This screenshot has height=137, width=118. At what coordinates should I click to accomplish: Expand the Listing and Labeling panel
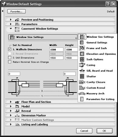[11, 124]
